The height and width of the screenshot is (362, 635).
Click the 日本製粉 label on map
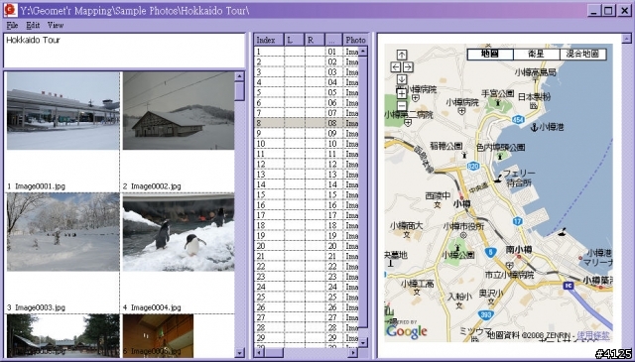point(535,97)
